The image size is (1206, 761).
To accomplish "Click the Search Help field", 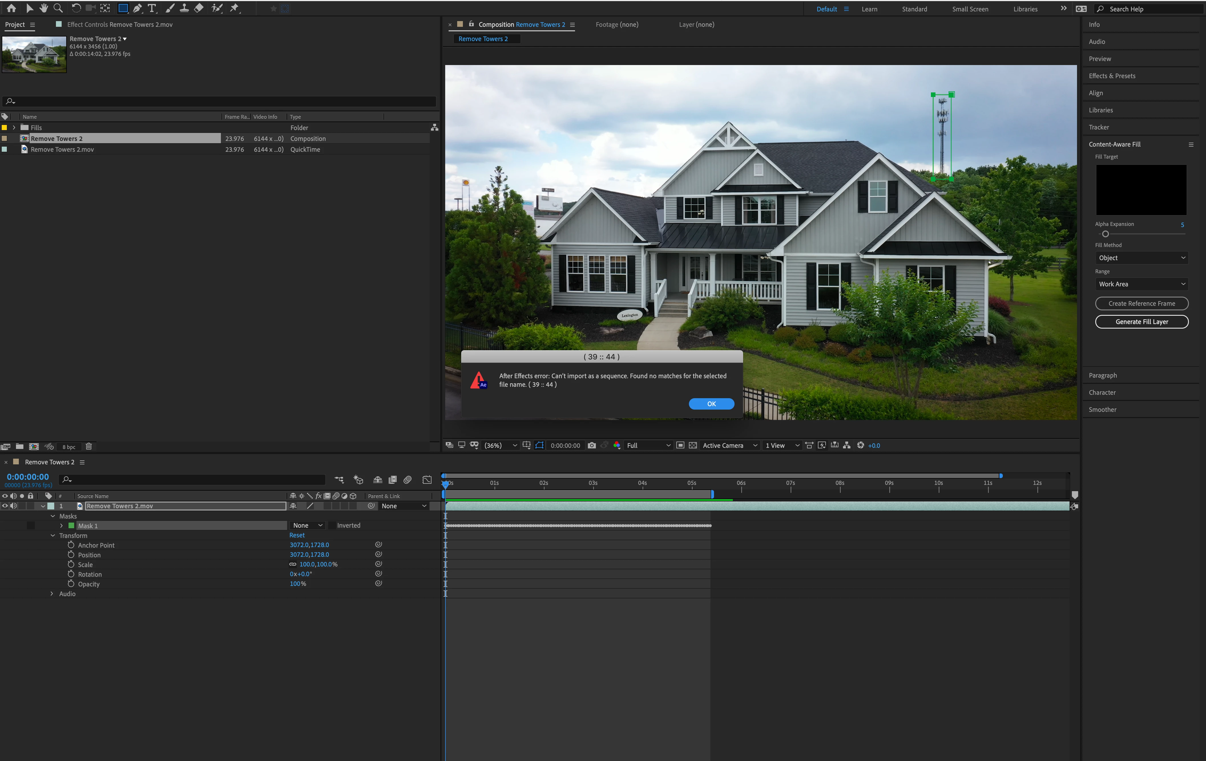I will coord(1147,9).
